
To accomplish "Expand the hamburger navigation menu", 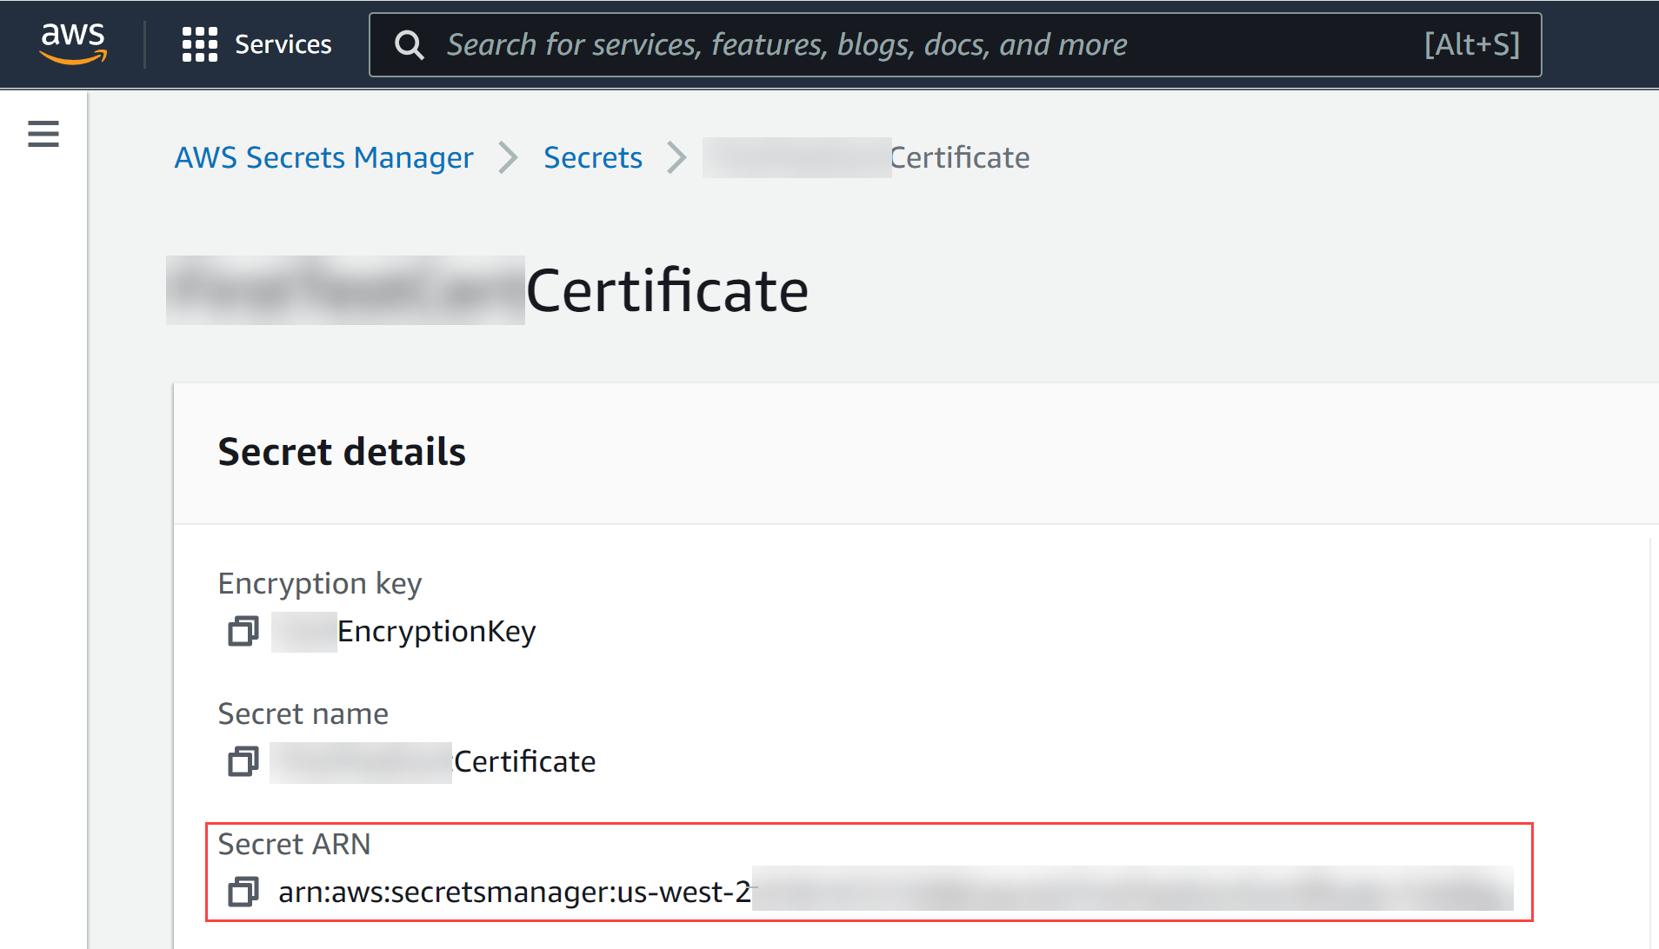I will [x=43, y=134].
